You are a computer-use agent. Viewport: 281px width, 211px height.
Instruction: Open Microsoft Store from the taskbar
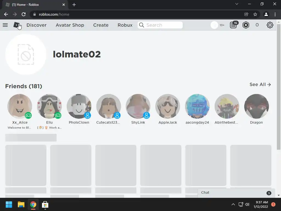45,204
